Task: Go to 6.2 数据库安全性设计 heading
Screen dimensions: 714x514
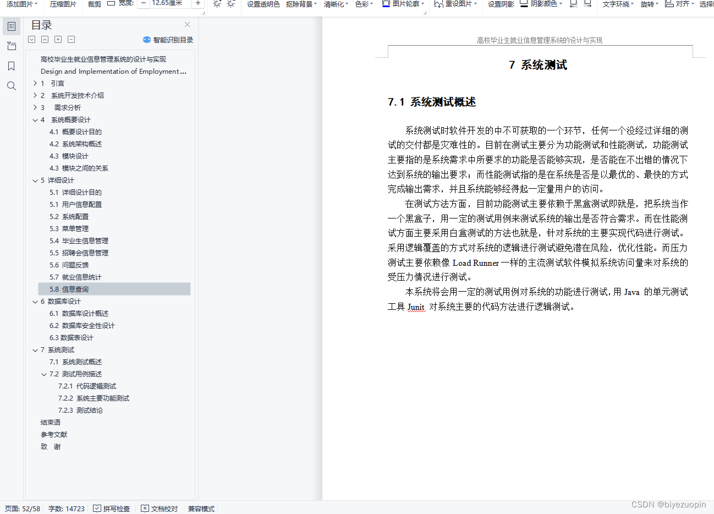Action: pos(82,325)
